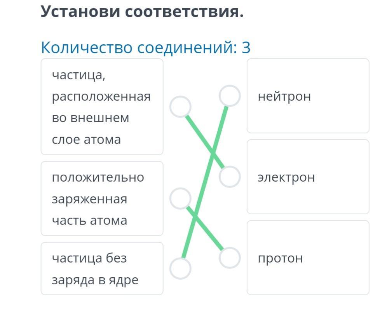The width and height of the screenshot is (387, 310).
Task: Select connector circle of 'положительно заряженная' card
Action: coord(180,198)
